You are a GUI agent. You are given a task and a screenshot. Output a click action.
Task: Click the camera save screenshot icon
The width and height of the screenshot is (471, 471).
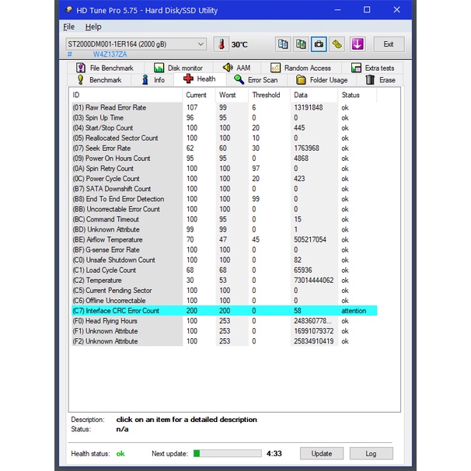coord(319,44)
